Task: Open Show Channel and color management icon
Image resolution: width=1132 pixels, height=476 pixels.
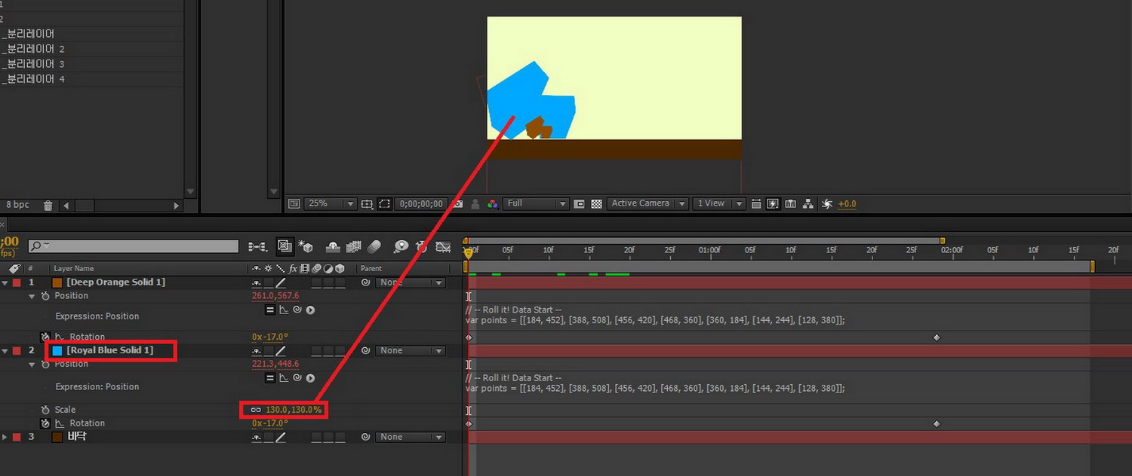Action: coord(492,203)
